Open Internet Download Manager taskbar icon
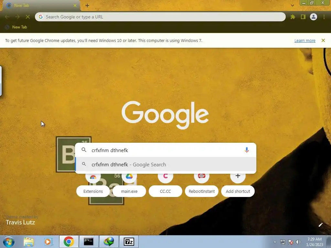Screen dimensions: 331x248 pyautogui.click(x=109, y=242)
